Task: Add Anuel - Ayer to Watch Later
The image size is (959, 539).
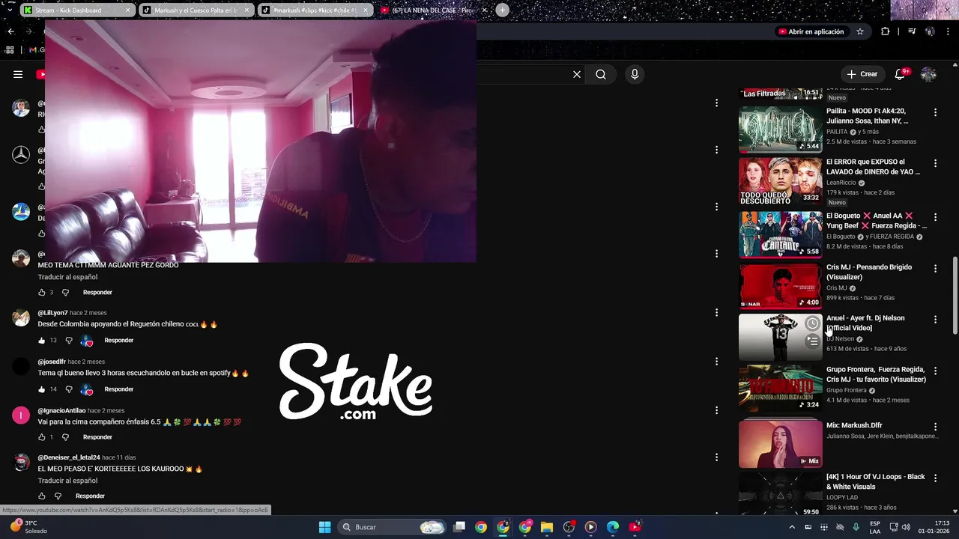Action: point(812,323)
